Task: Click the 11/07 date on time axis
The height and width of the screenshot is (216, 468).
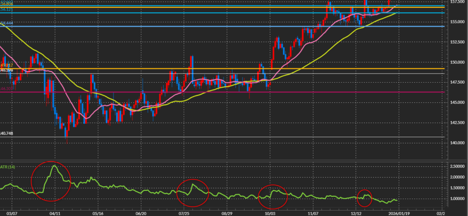Action: click(x=313, y=212)
